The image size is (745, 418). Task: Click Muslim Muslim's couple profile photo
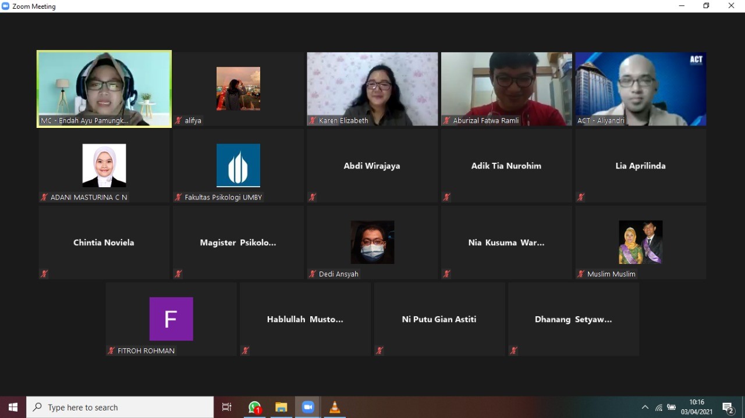pyautogui.click(x=641, y=242)
